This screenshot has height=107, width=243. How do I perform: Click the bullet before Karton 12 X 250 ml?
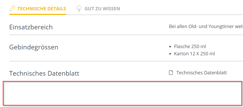(170, 54)
